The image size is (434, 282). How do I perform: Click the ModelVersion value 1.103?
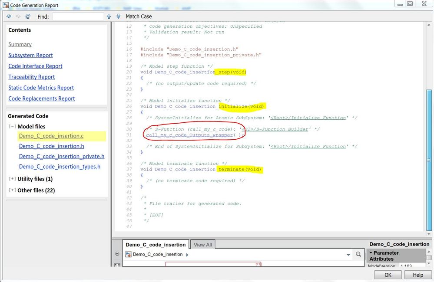406,266
